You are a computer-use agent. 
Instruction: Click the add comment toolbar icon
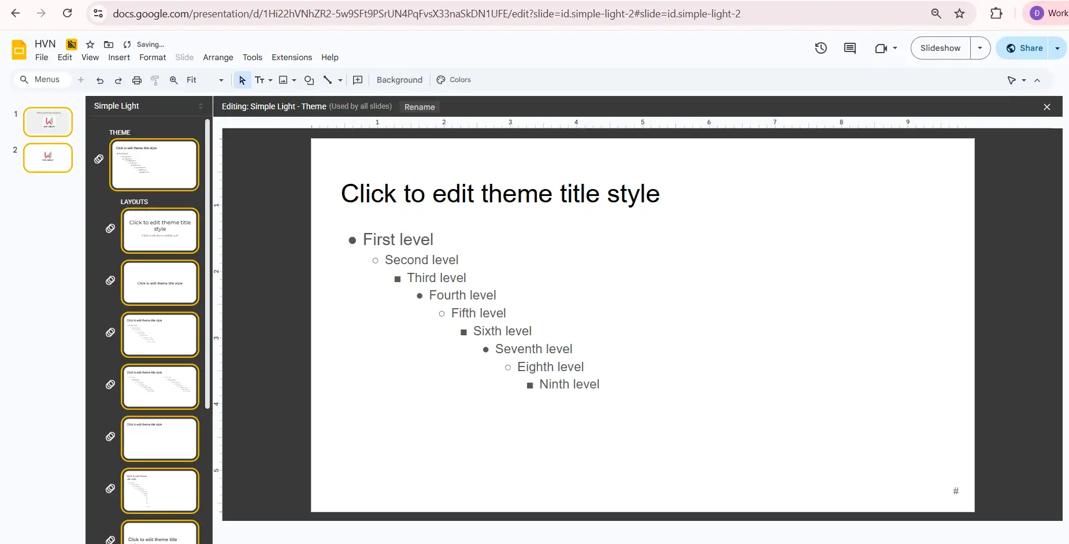click(x=358, y=80)
